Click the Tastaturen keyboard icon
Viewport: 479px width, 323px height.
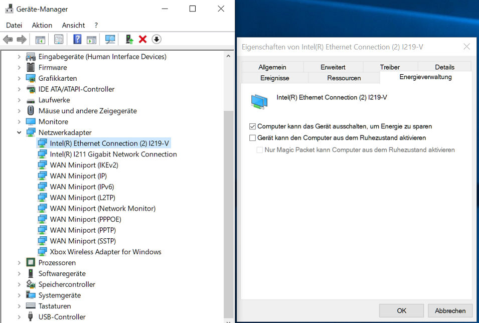point(31,306)
